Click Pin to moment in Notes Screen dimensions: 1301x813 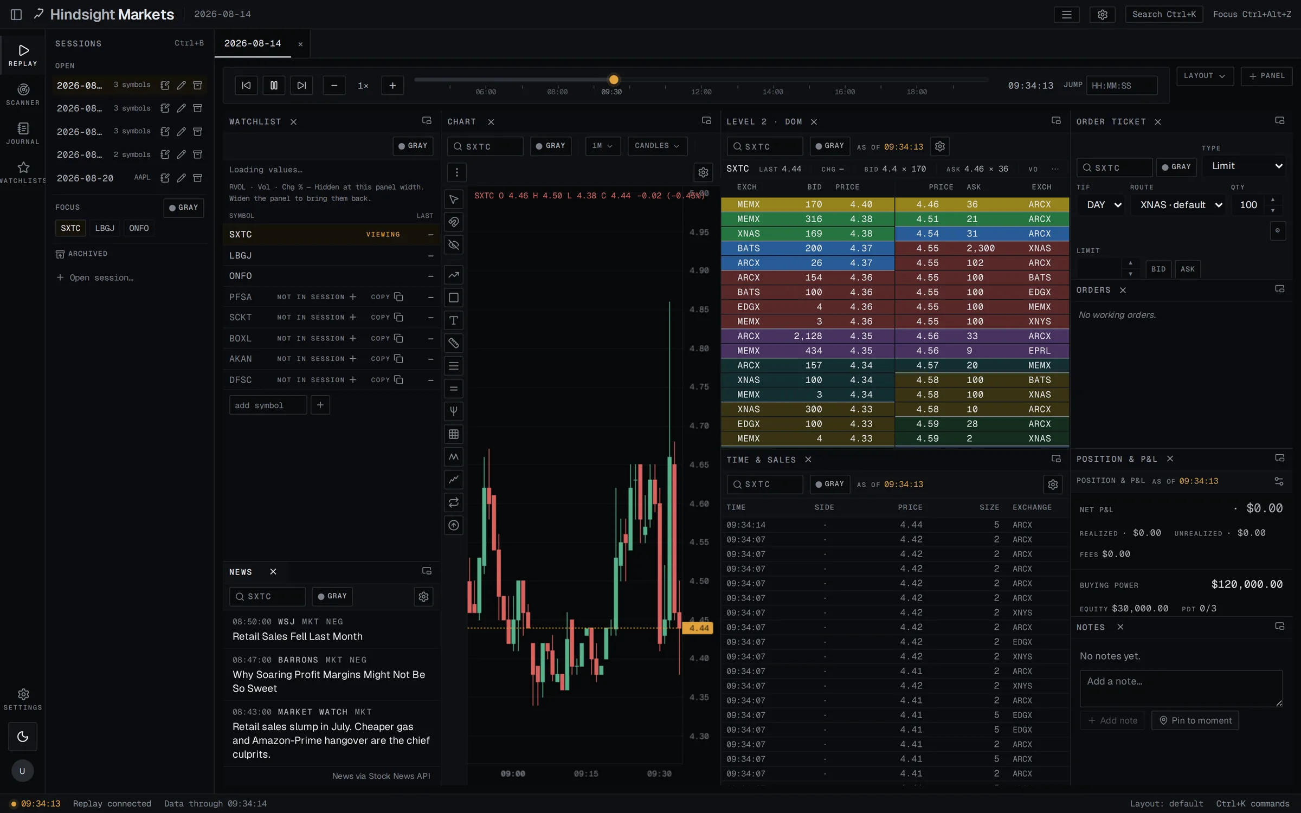point(1195,720)
